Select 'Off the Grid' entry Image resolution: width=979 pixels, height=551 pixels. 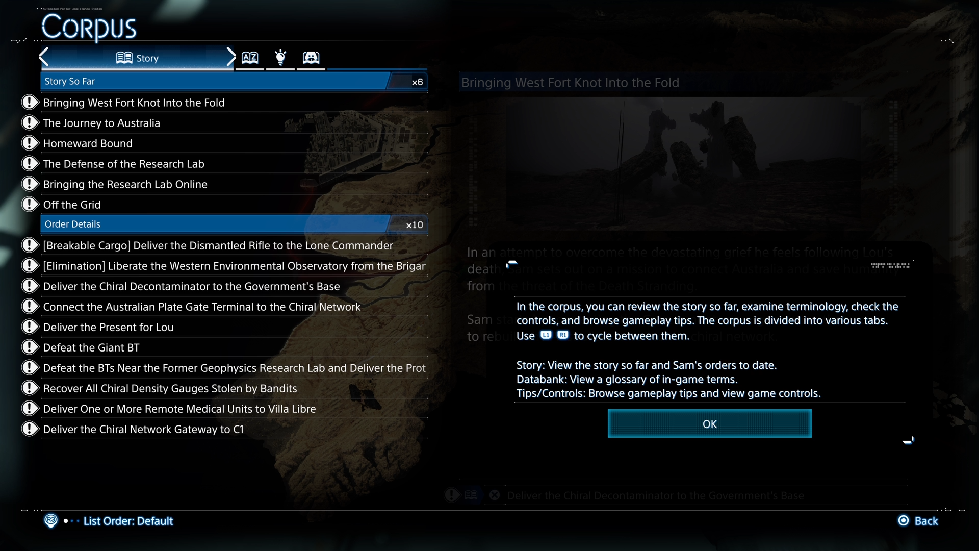[234, 205]
